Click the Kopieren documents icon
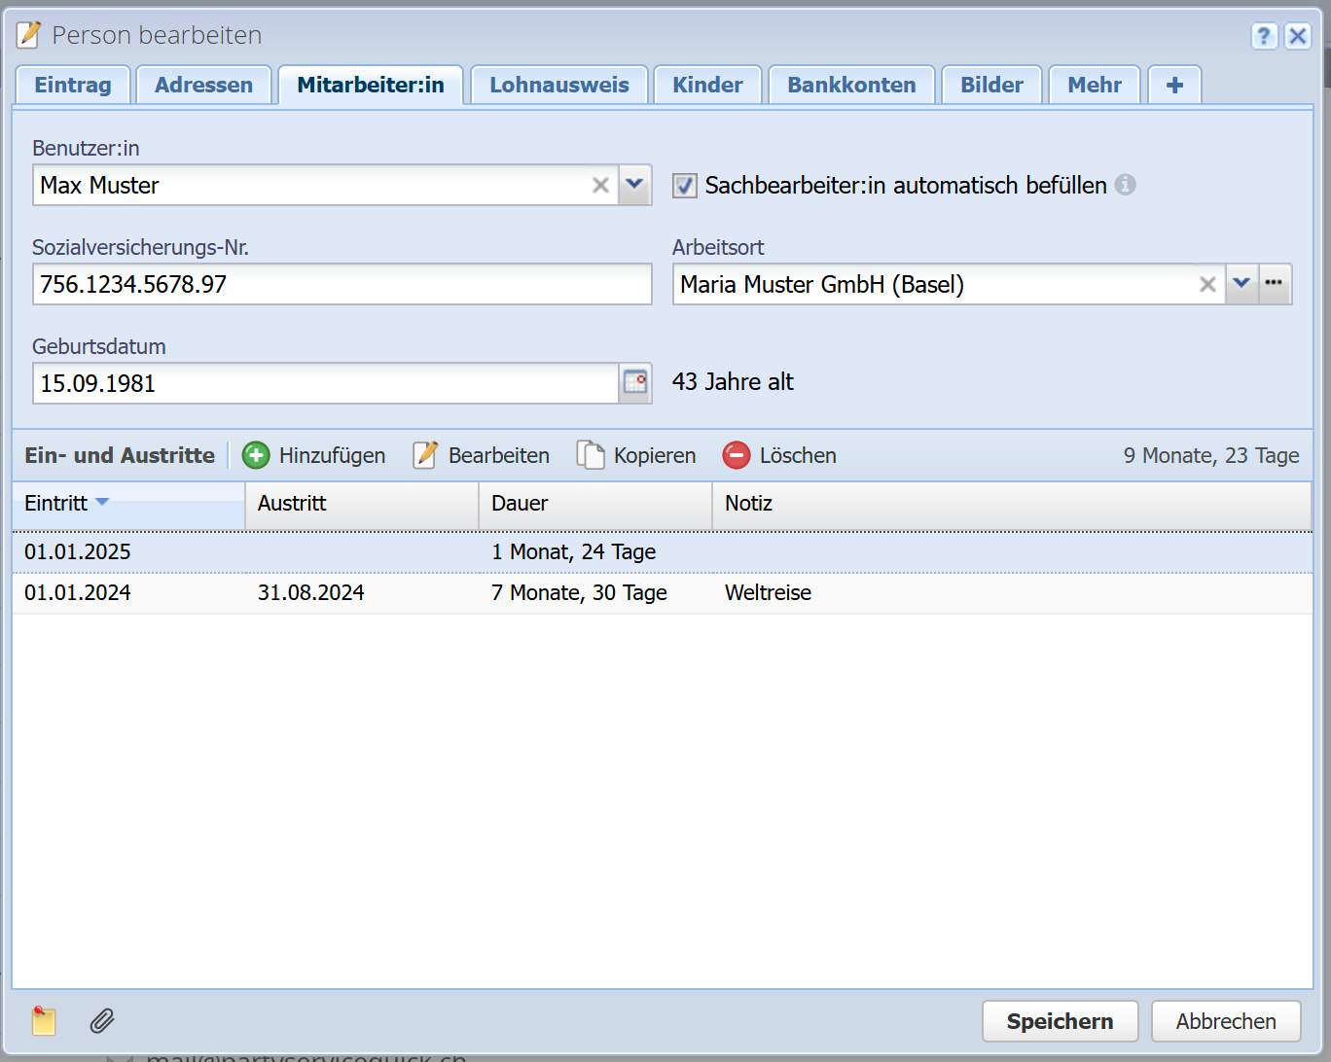This screenshot has width=1331, height=1062. coord(591,455)
